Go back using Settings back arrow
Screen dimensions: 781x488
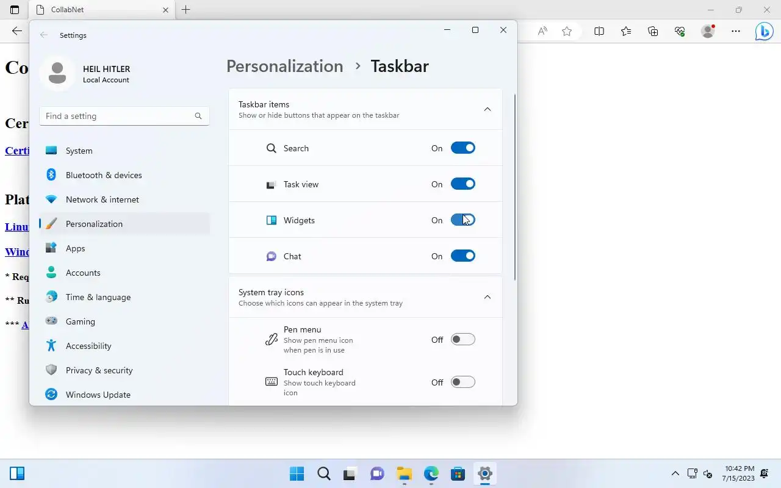44,35
